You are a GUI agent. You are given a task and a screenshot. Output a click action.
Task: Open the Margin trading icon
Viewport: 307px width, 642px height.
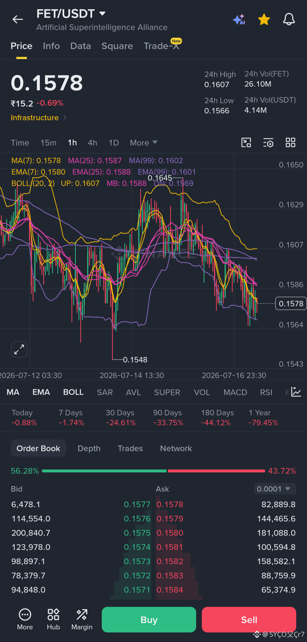click(x=82, y=620)
